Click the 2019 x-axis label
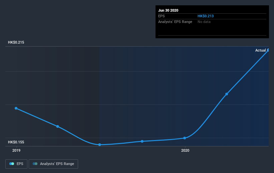The image size is (274, 173). point(16,150)
